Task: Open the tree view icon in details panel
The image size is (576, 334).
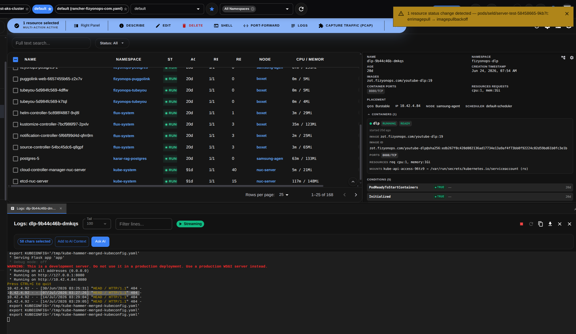Action: point(563,58)
